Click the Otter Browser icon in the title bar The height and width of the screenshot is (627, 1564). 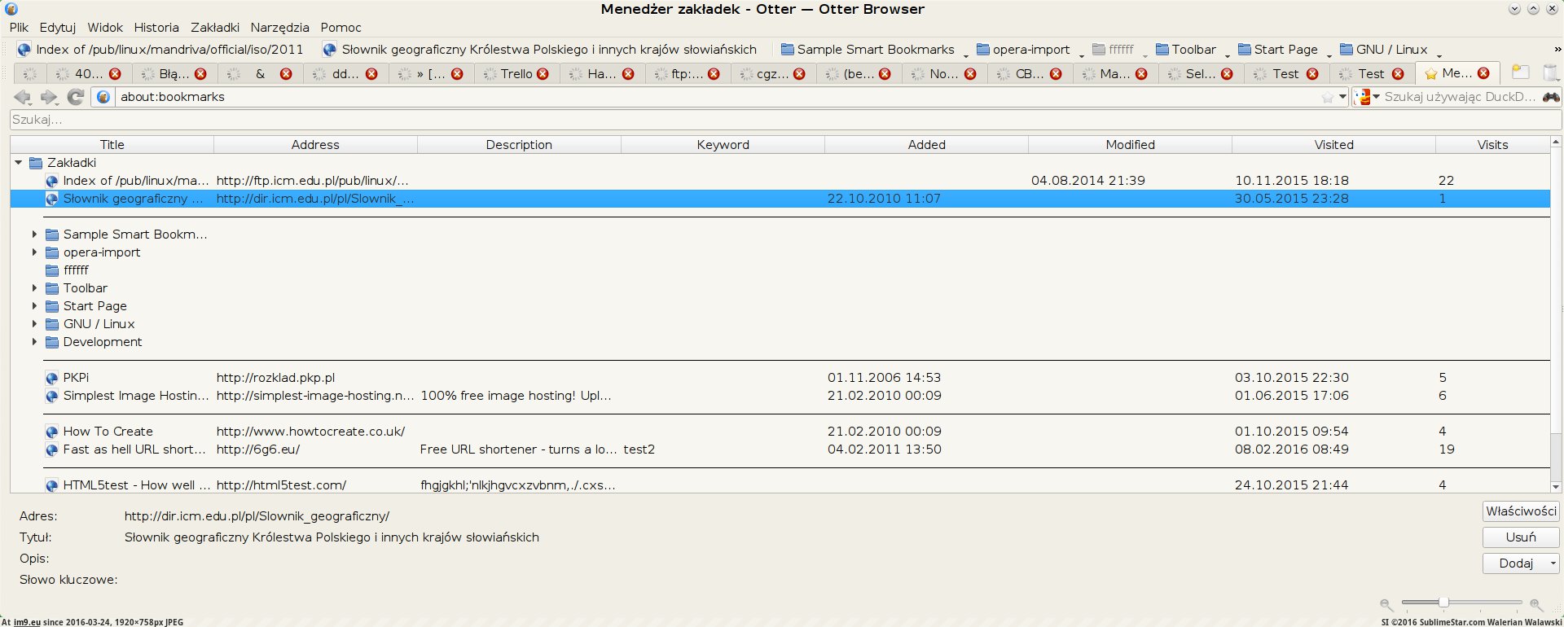[x=11, y=9]
